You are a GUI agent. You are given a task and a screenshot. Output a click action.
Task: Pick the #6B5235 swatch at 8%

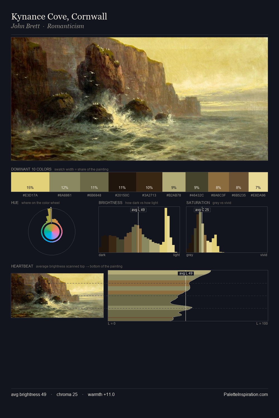[239, 182]
